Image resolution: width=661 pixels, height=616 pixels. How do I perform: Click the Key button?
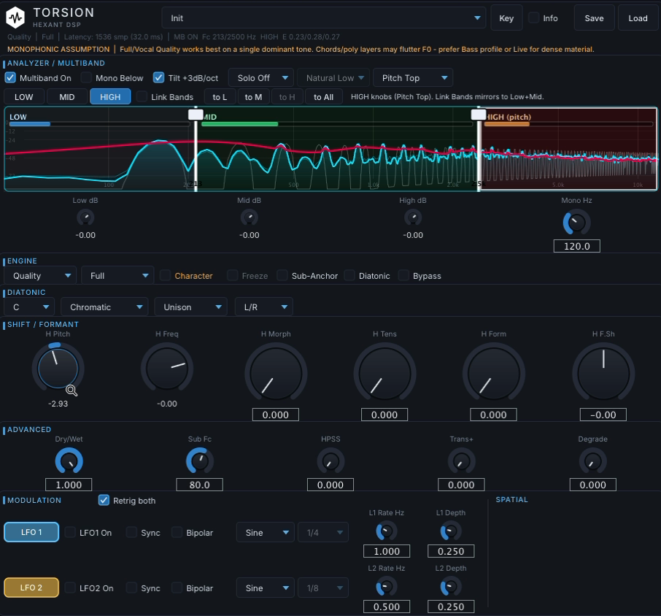[x=506, y=18]
